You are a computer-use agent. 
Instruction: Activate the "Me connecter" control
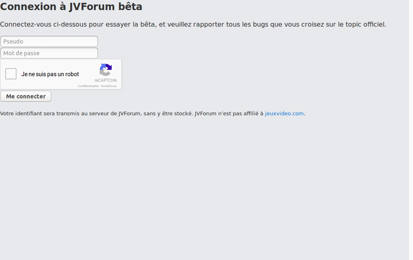25,96
